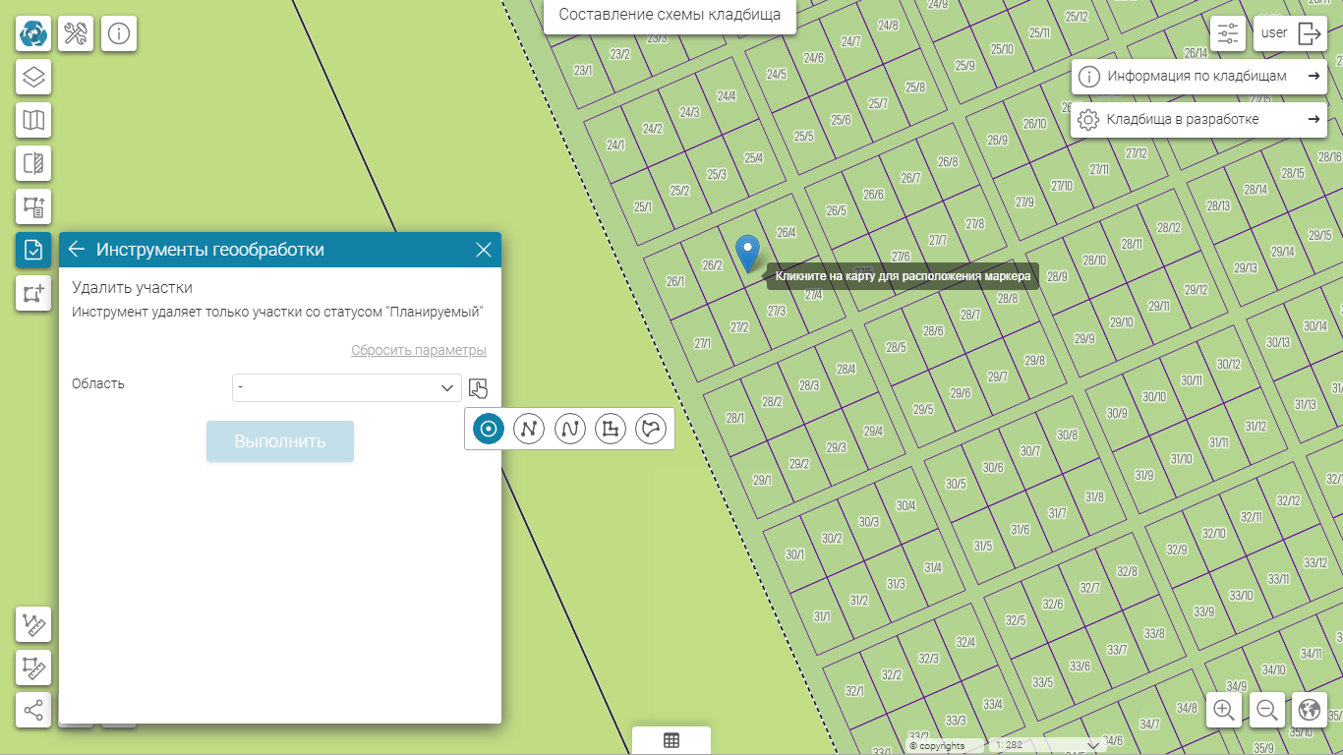Click the Сбросить параметры link
Viewport: 1343px width, 755px height.
[419, 350]
